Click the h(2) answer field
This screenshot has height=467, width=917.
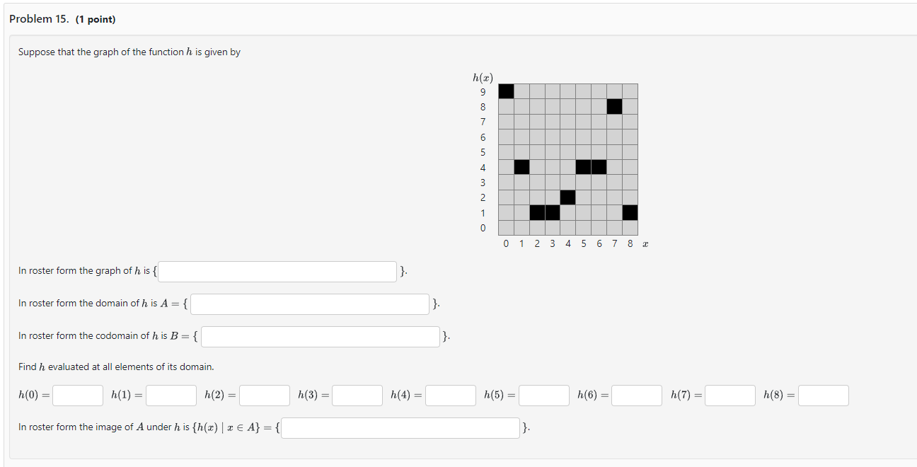264,395
